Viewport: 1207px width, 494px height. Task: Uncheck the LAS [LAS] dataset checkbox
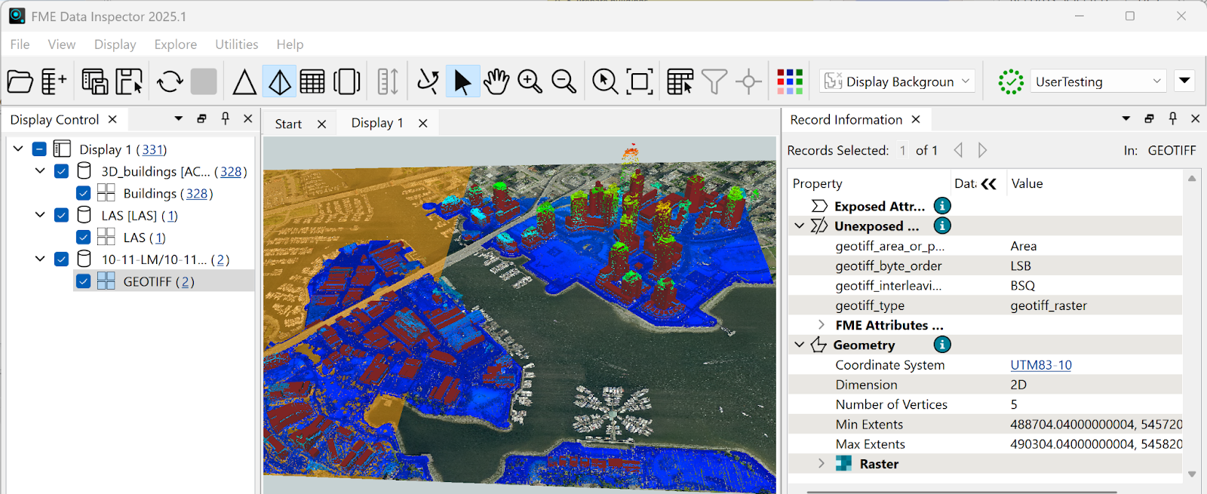(x=62, y=215)
